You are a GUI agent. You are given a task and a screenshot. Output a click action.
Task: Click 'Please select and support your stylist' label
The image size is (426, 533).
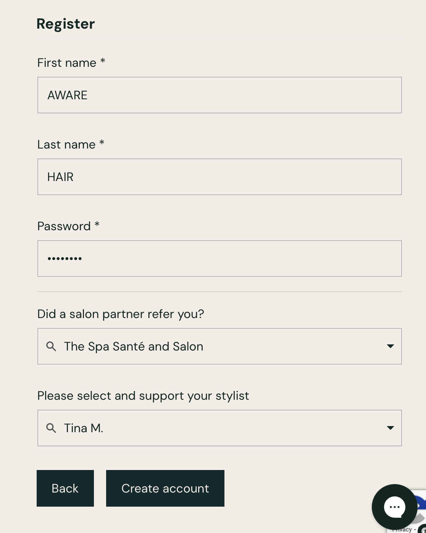143,396
